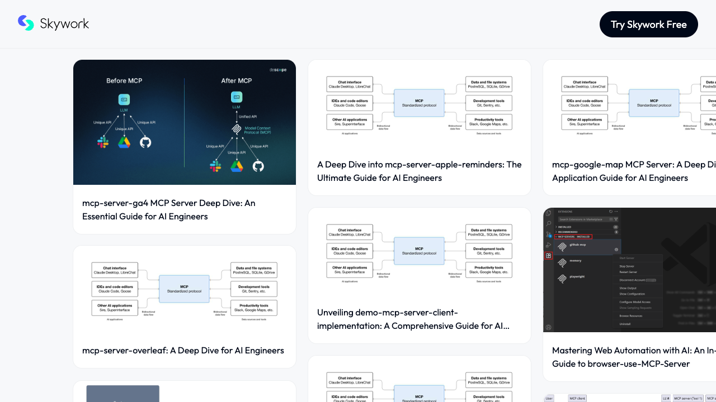This screenshot has height=402, width=716.
Task: Click the Try Skywork Free button
Action: (649, 24)
